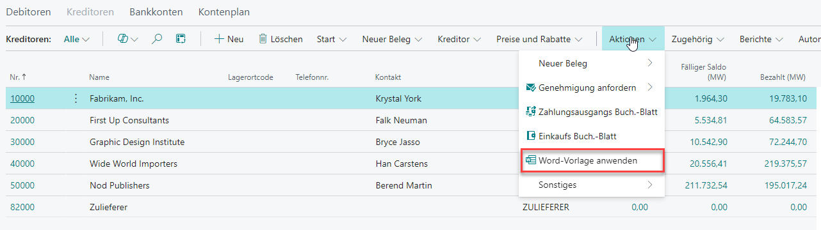Toggle the list view layout icon
The width and height of the screenshot is (821, 230).
[181, 39]
